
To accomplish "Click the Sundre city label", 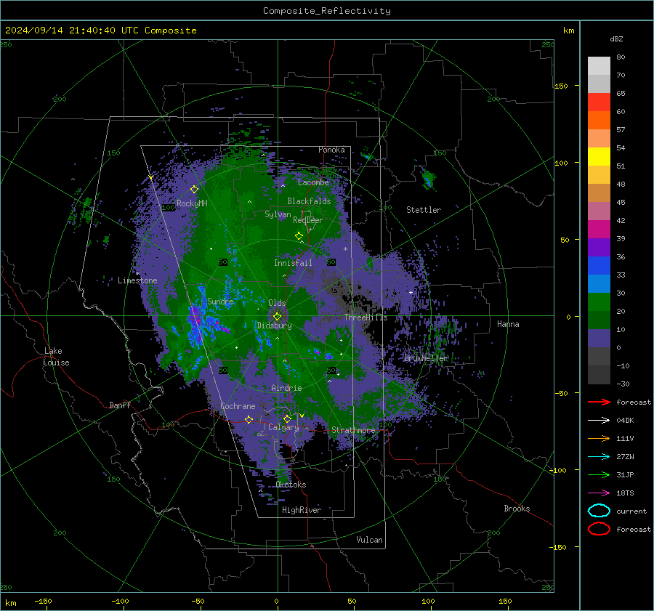I will tap(220, 301).
